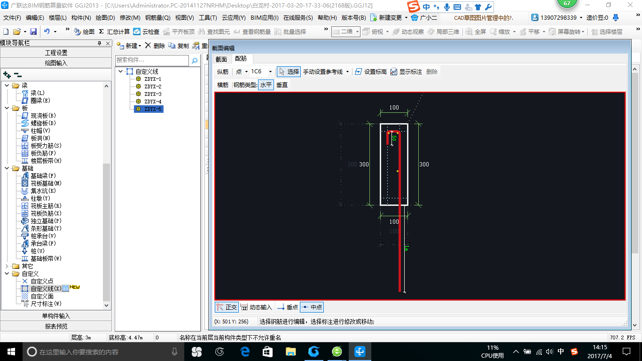Switch to 截面 tab

221,59
